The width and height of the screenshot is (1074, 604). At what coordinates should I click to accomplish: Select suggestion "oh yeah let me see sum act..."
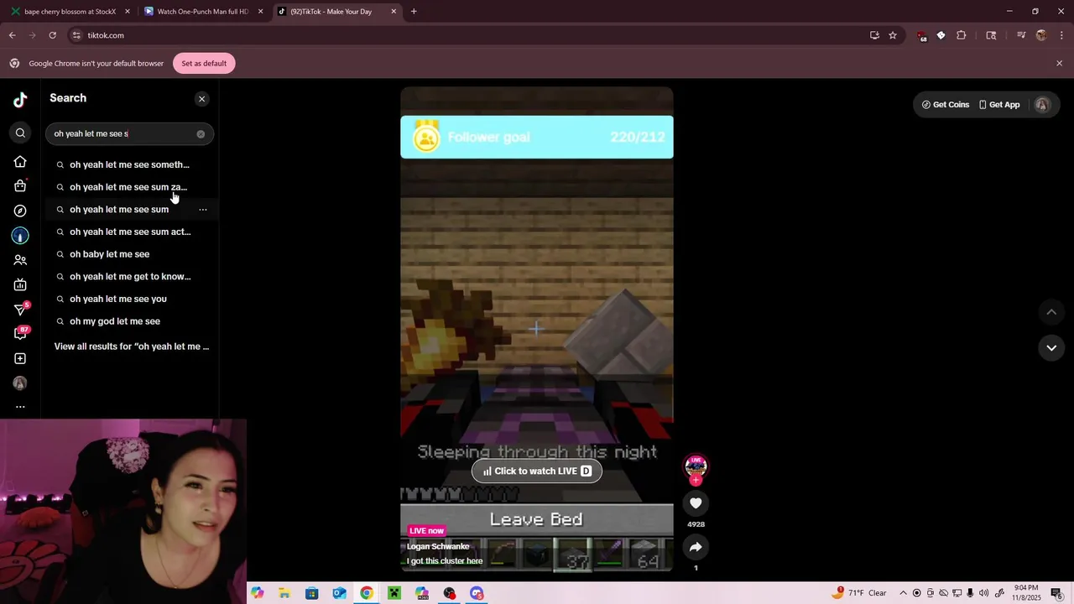point(129,232)
